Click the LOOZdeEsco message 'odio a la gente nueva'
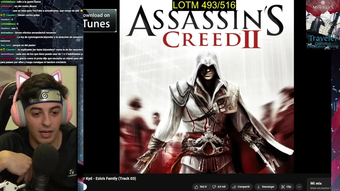Image resolution: width=340 pixels, height=191 pixels. tap(29, 2)
